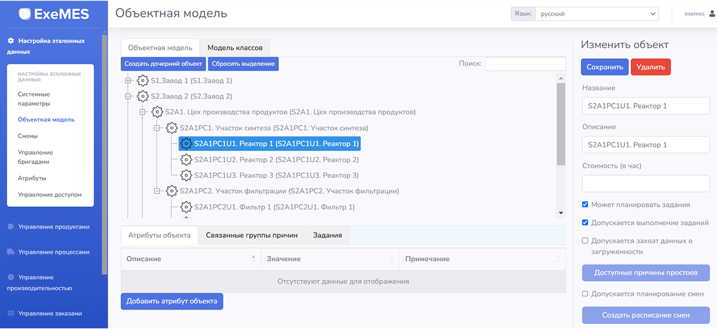
Task: Collapse the S2A1PC2. Участок фильтрации node
Action: 157,191
